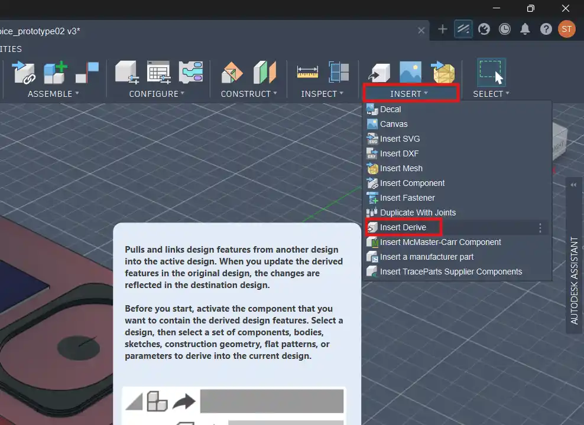Close the prototype02 v3 document tab

tap(421, 31)
